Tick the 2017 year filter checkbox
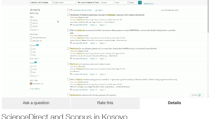Viewport: 211px width, 119px height. click(31, 23)
